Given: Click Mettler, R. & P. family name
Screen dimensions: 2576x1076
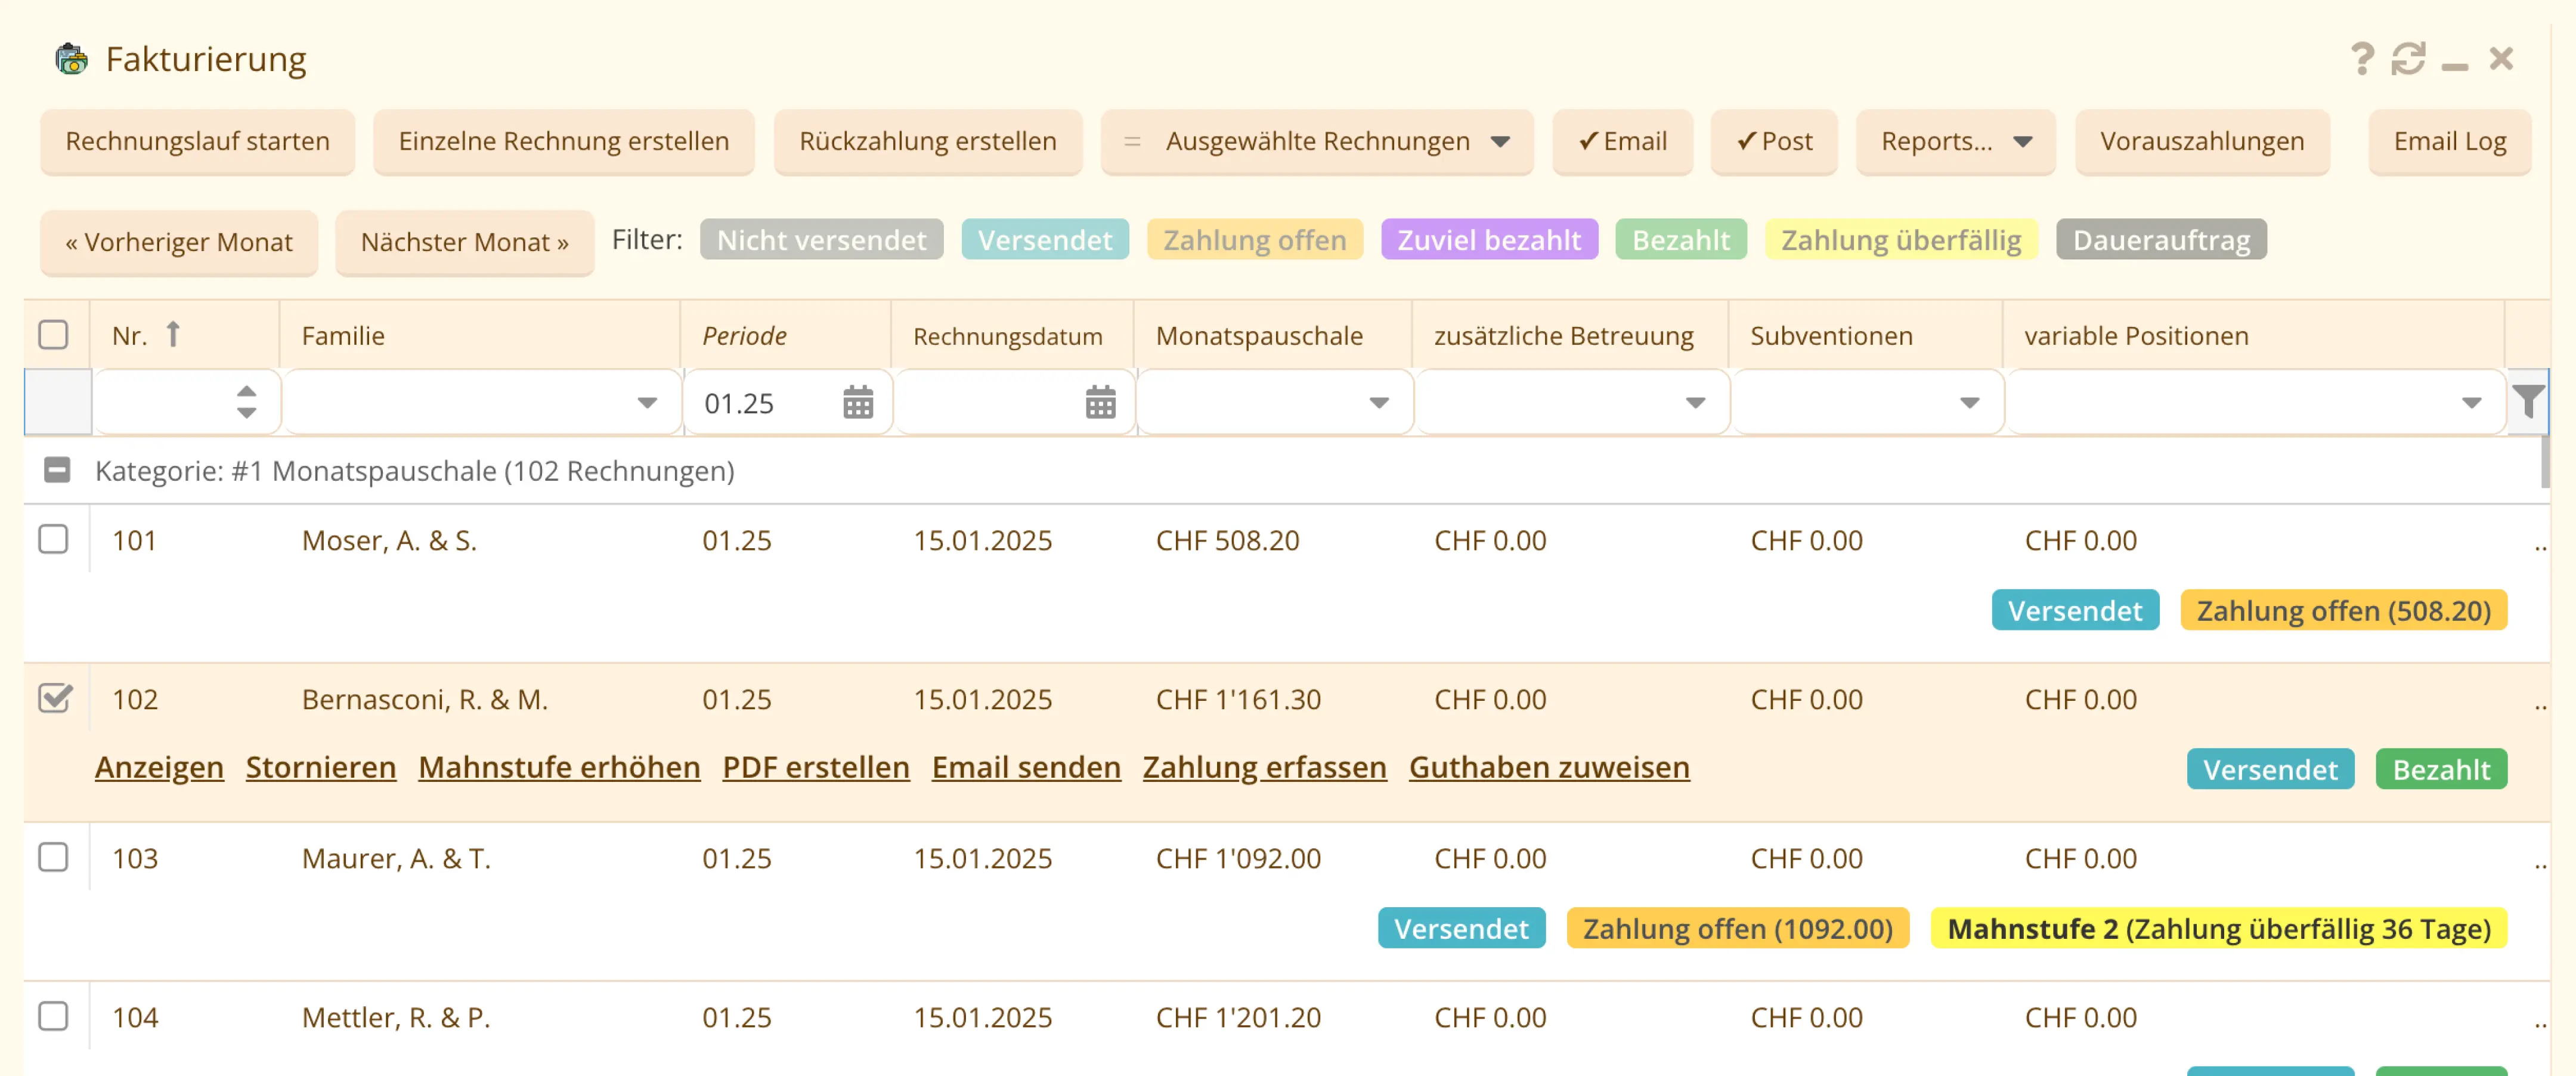Looking at the screenshot, I should click(x=396, y=1017).
